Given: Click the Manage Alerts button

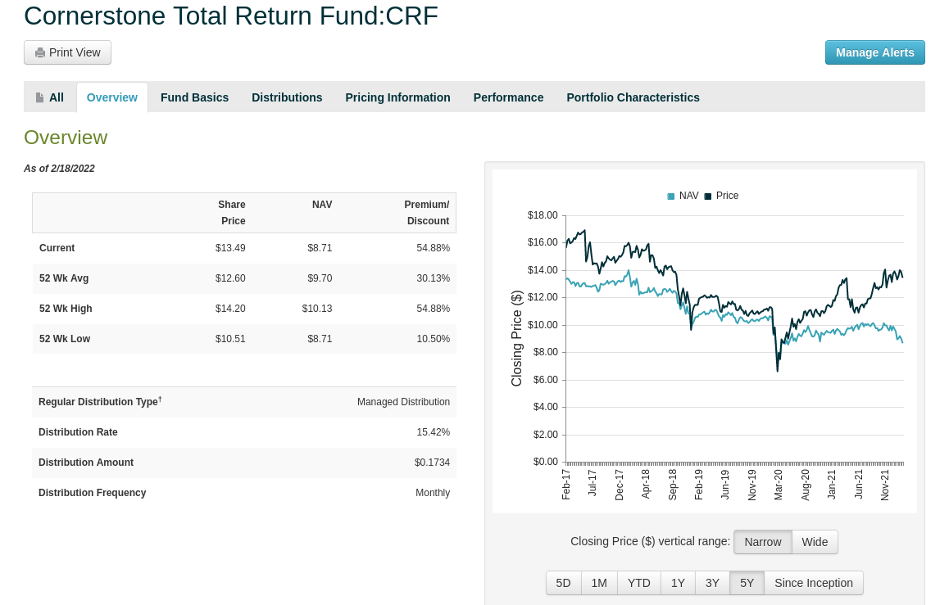Looking at the screenshot, I should [874, 52].
